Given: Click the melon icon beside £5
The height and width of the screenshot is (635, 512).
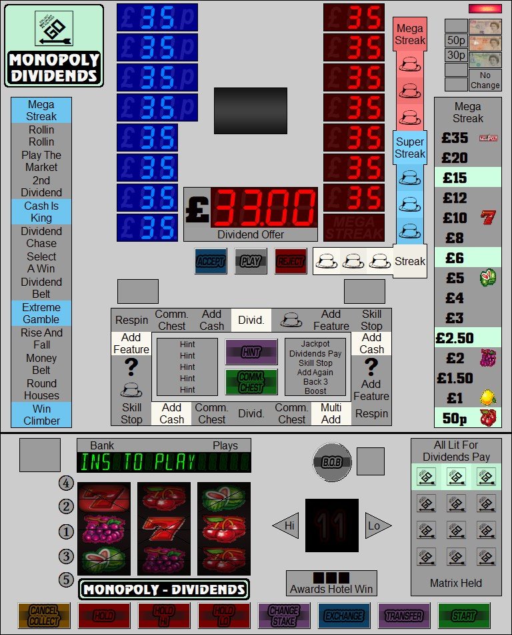Looking at the screenshot, I should point(488,278).
